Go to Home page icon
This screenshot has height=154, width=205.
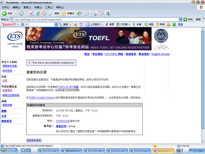(x=44, y=13)
